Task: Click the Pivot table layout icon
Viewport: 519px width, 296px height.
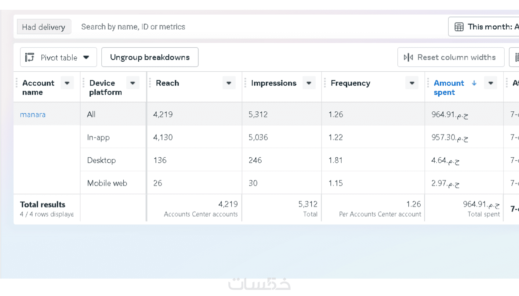Action: [x=30, y=57]
